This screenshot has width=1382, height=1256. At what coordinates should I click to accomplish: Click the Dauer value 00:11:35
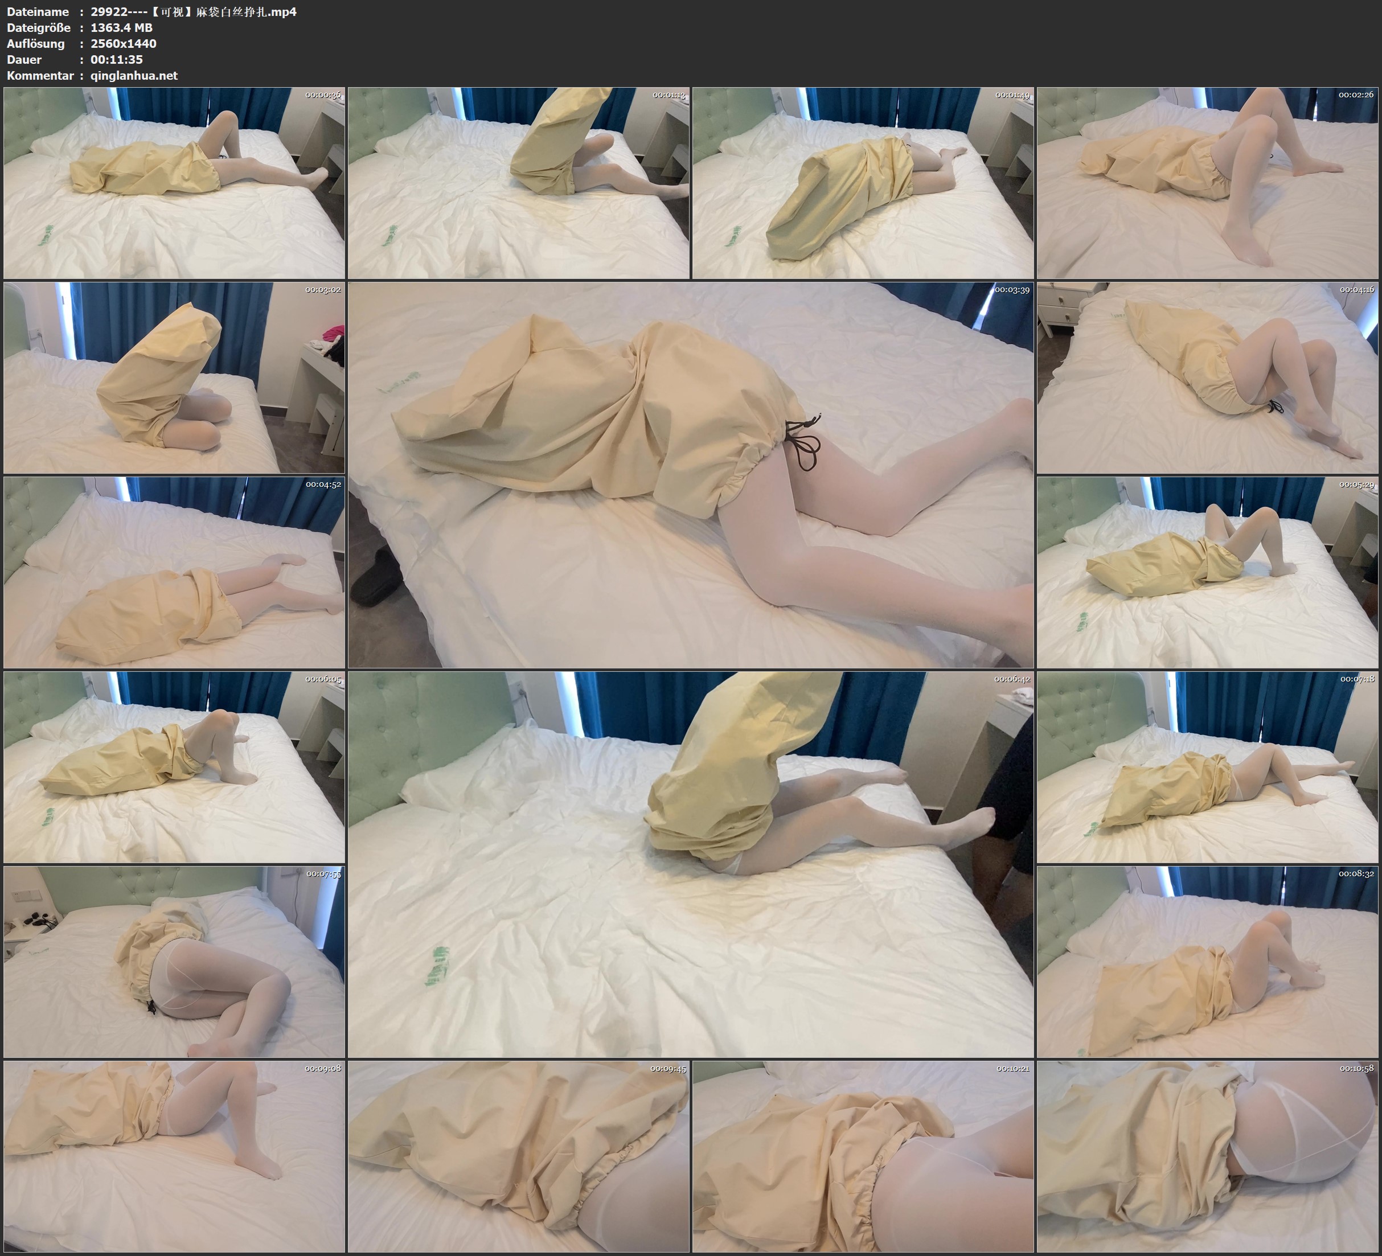[x=117, y=60]
